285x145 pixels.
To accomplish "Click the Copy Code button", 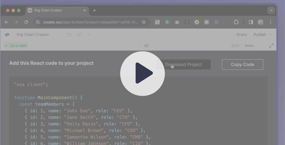I will point(243,64).
